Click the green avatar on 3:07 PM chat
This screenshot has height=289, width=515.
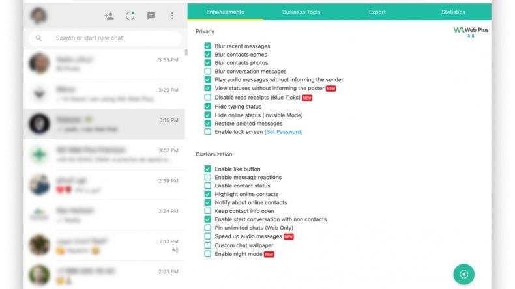click(39, 154)
